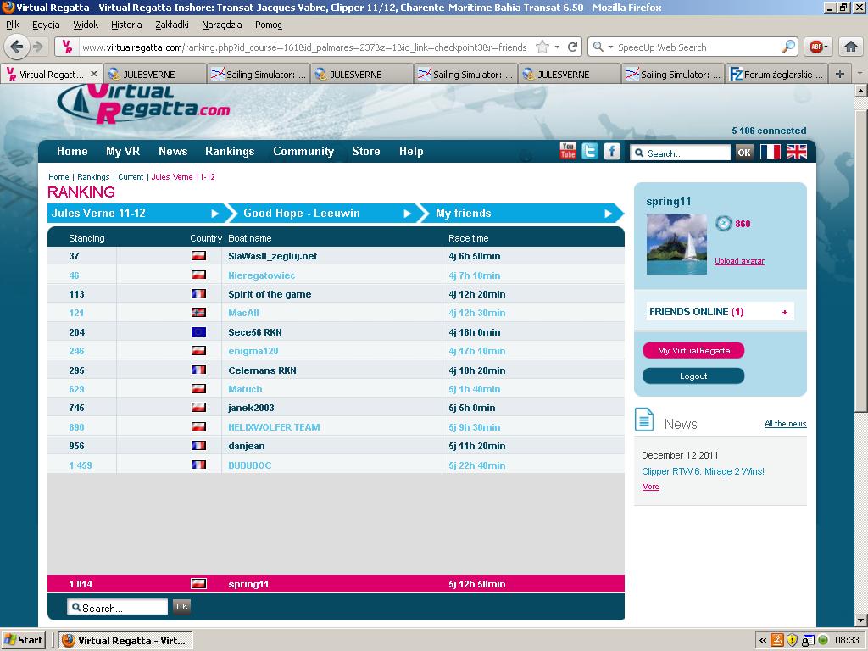Viewport: 868px width, 651px height.
Task: Expand friends online with plus sign
Action: pos(784,312)
